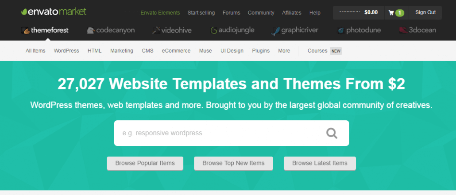Visit the GraphicRiver marketplace

tap(294, 31)
